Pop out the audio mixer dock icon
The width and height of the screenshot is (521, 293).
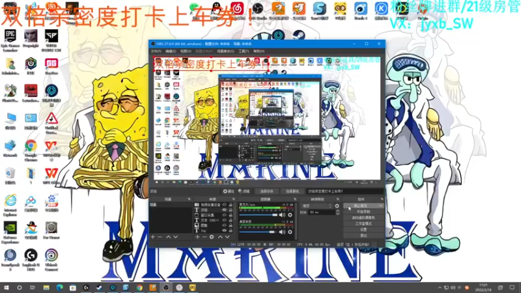(294, 199)
